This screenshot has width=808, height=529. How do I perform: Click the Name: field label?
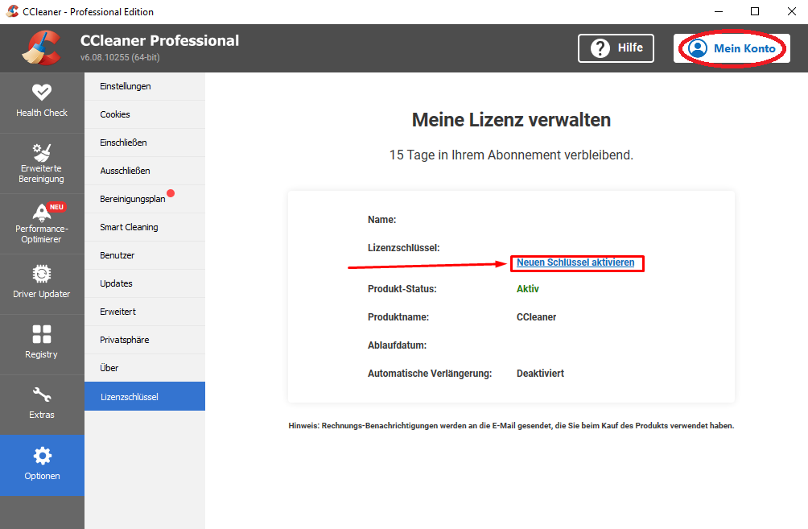pyautogui.click(x=381, y=220)
